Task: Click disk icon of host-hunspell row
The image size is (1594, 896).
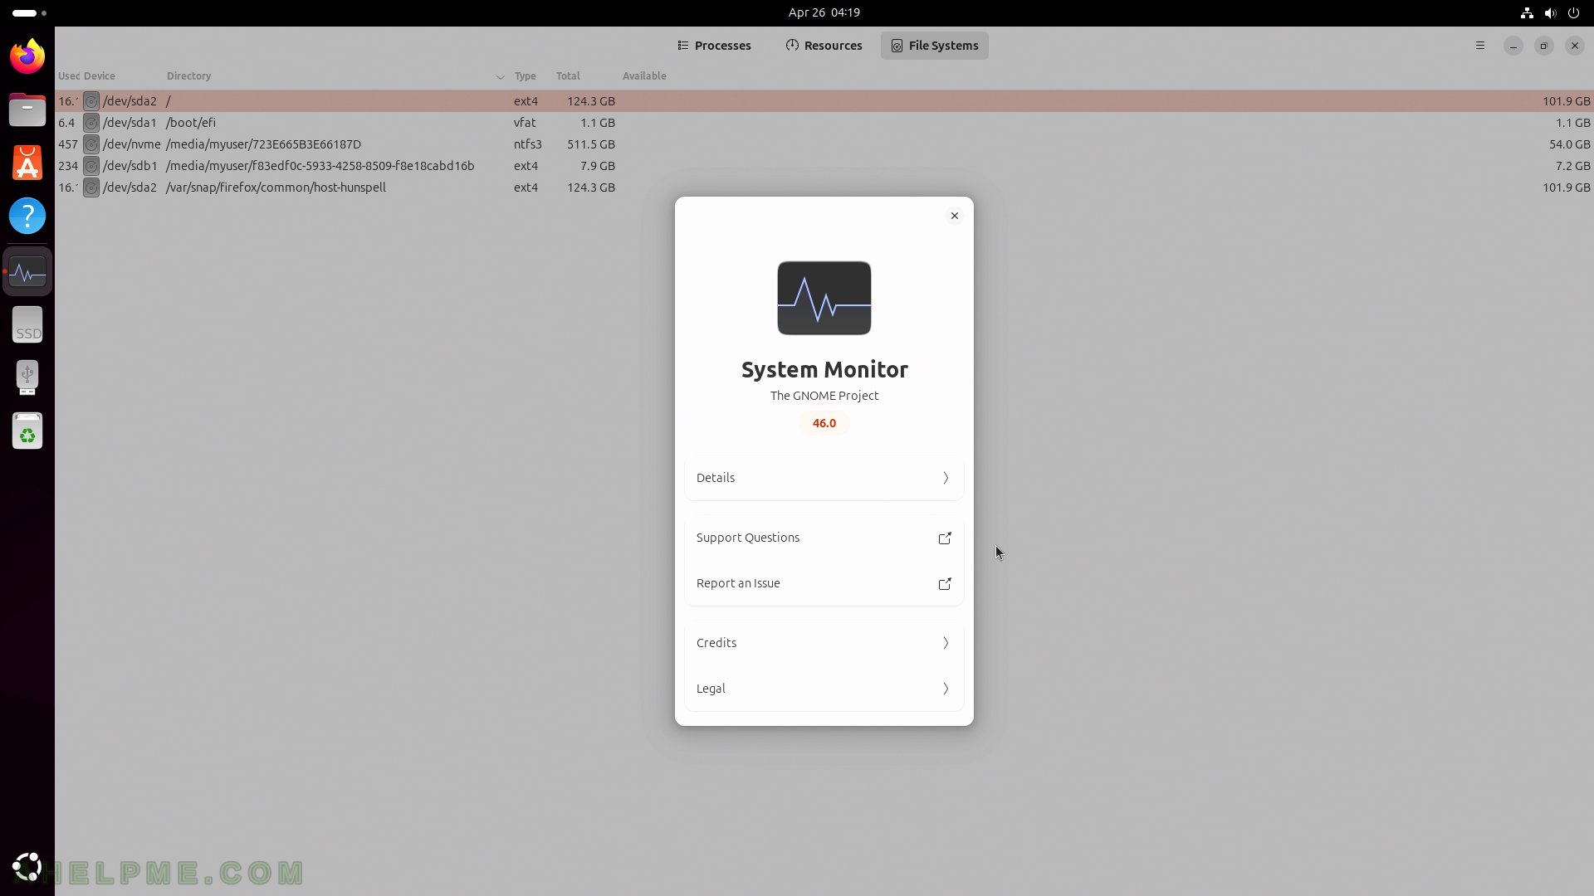Action: 91,187
